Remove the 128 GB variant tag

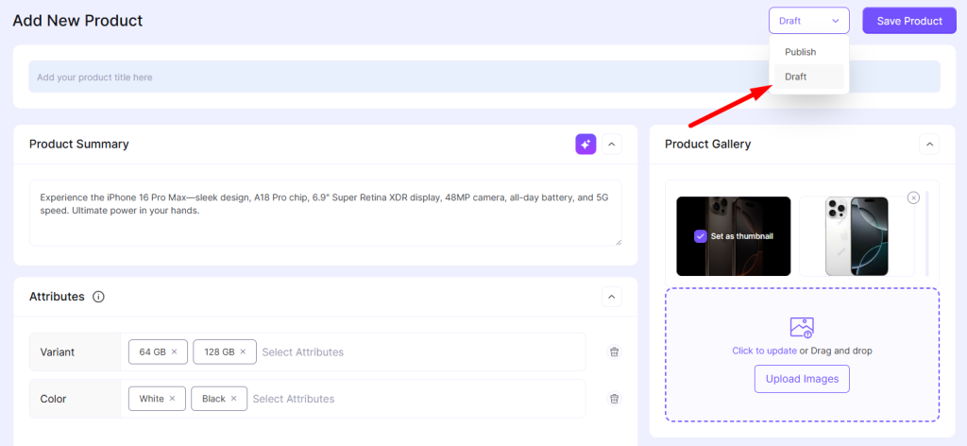[243, 352]
